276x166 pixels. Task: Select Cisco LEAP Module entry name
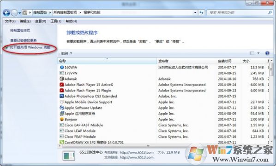click(80, 131)
